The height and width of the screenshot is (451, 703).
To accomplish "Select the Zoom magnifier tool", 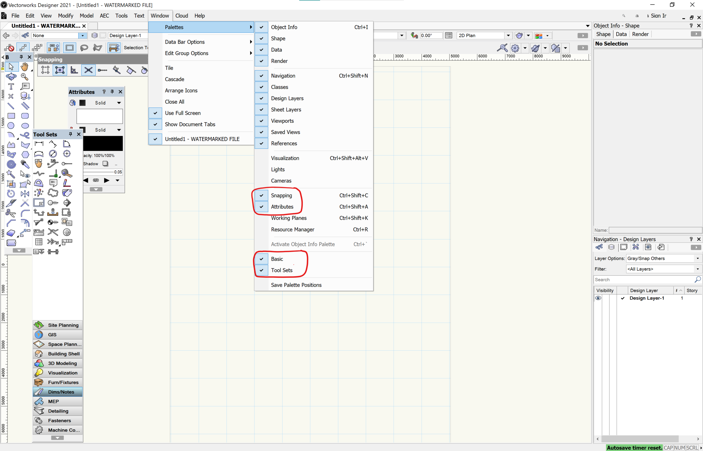I will point(25,77).
